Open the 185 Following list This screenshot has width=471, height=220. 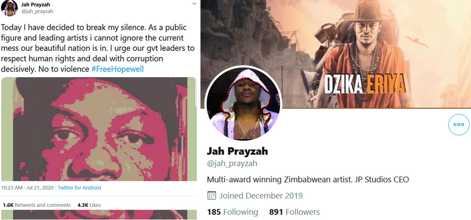232,212
